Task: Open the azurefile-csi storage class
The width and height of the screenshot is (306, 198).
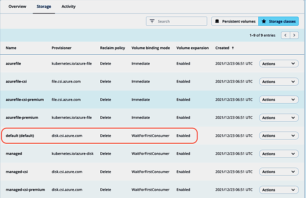Action: (x=16, y=82)
